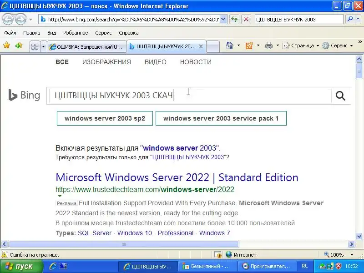Close the ЦШТВЩЦЫ ЫУКЧУК tab
Screen dimensions: 364x273
pos(201,47)
